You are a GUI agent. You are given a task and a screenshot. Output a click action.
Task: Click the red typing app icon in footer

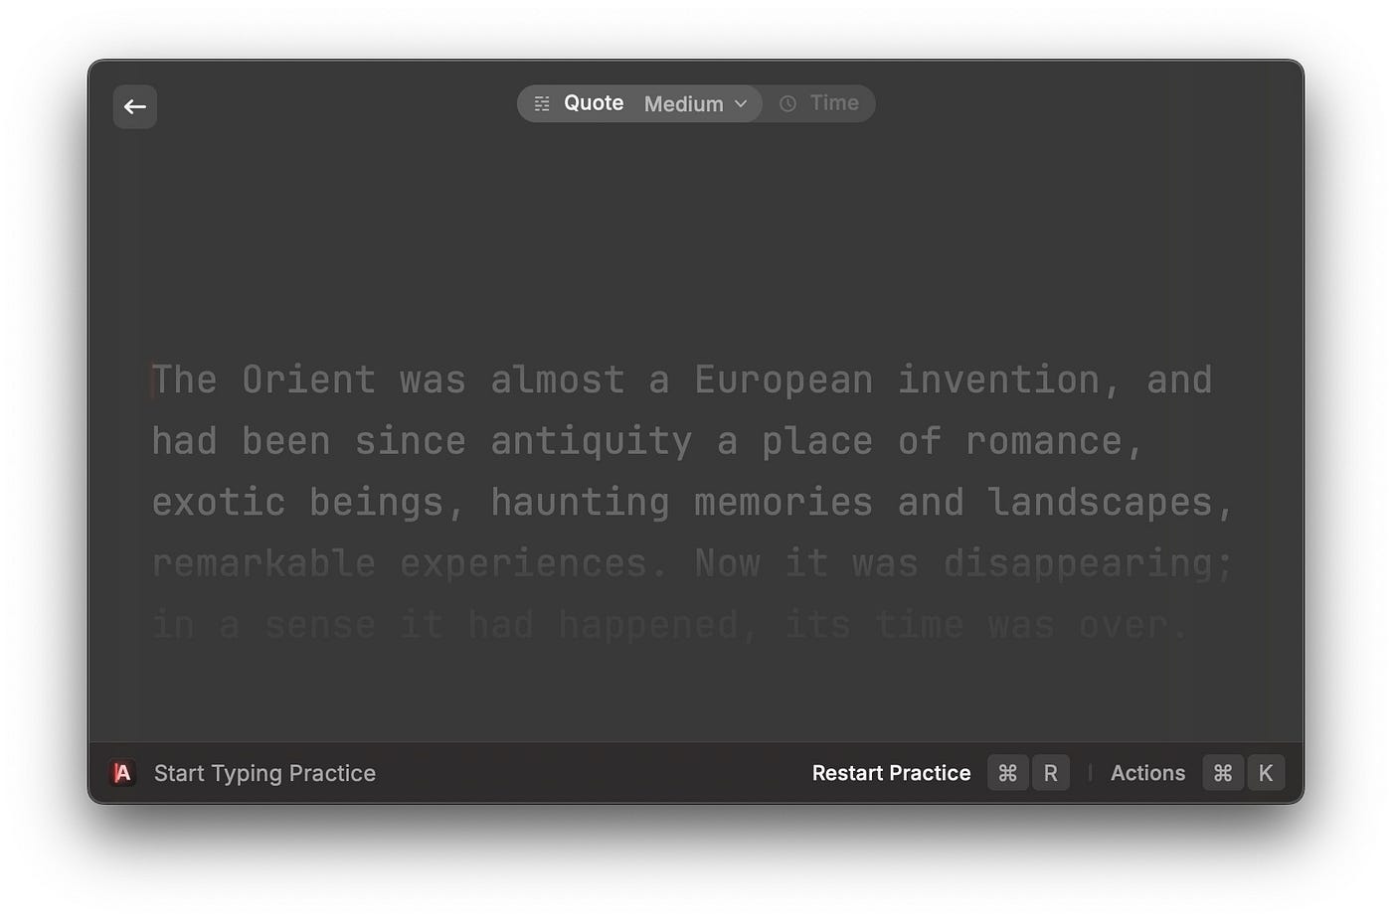pos(122,773)
